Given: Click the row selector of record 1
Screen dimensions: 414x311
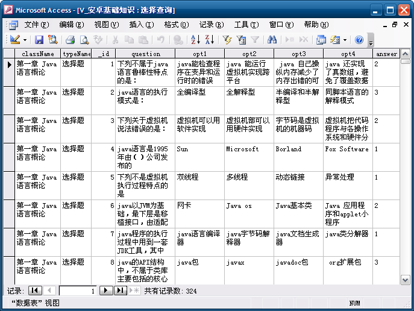Looking at the screenshot, I should click(x=9, y=72).
